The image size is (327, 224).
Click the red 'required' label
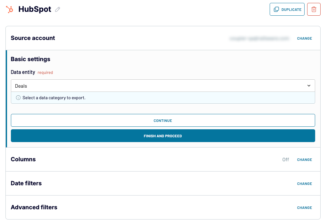click(x=45, y=73)
